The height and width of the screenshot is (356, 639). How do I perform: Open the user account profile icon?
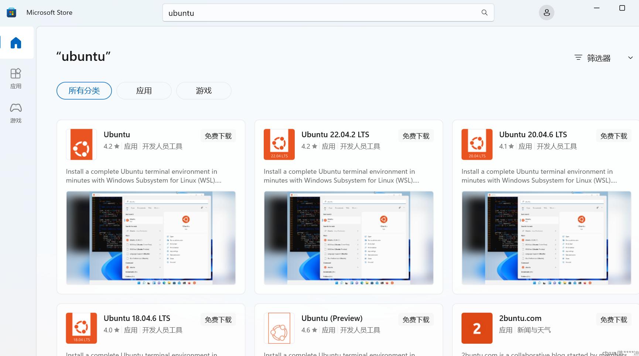[x=547, y=13]
